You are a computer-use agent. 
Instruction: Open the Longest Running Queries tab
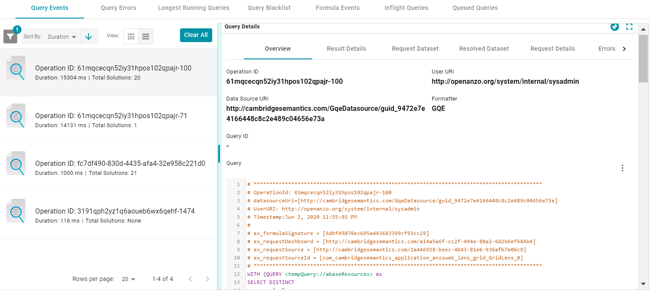(193, 8)
